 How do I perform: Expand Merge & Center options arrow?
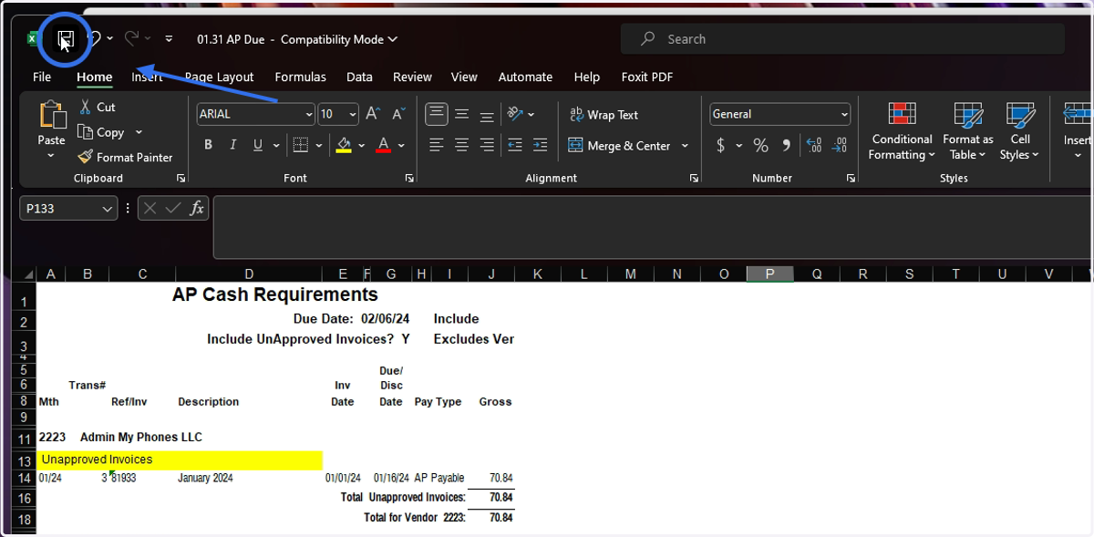point(685,146)
